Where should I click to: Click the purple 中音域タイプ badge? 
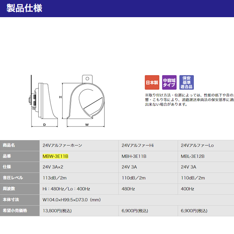(x=169, y=83)
